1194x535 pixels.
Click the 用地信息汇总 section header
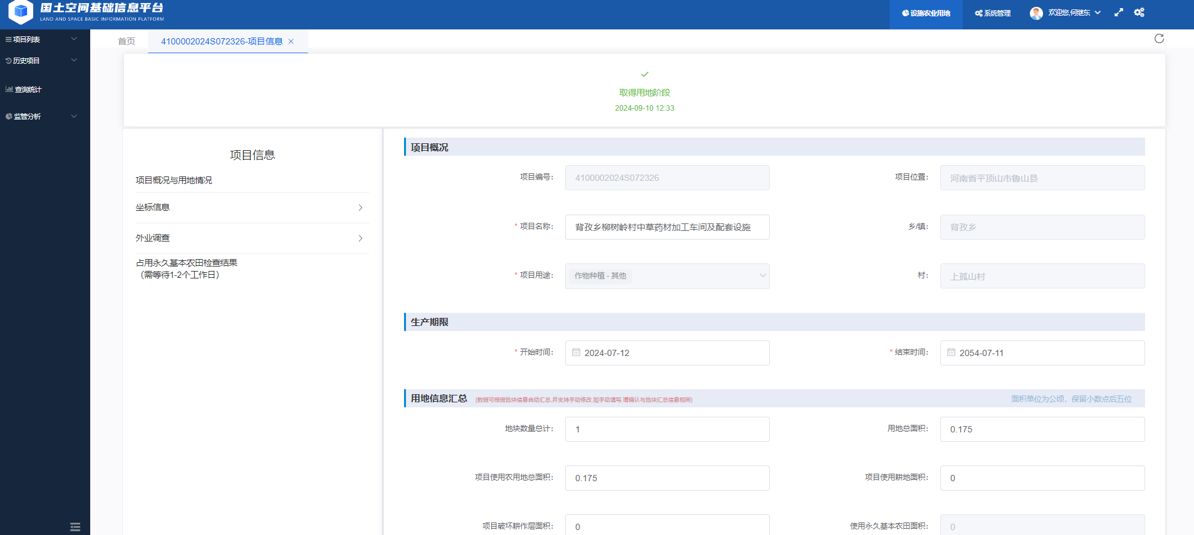point(774,398)
